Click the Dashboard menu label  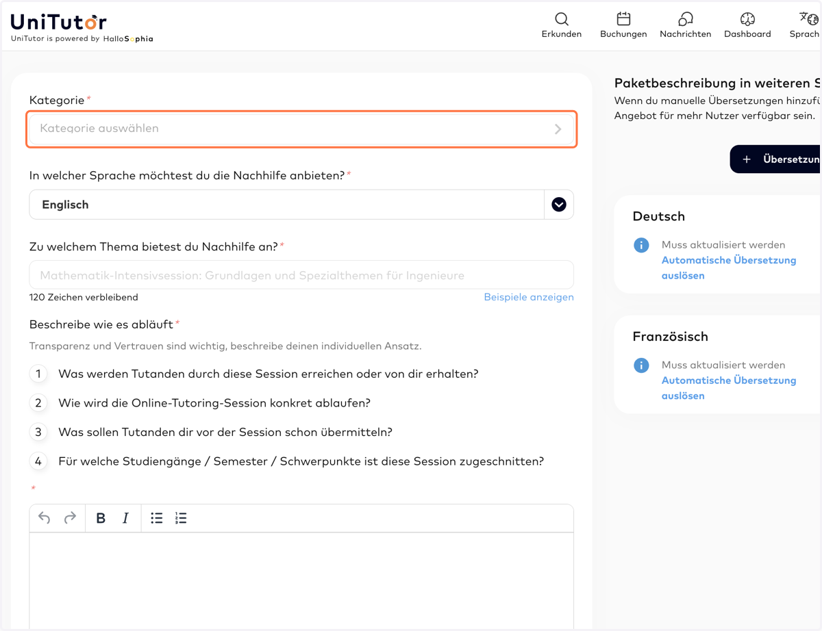(x=747, y=34)
